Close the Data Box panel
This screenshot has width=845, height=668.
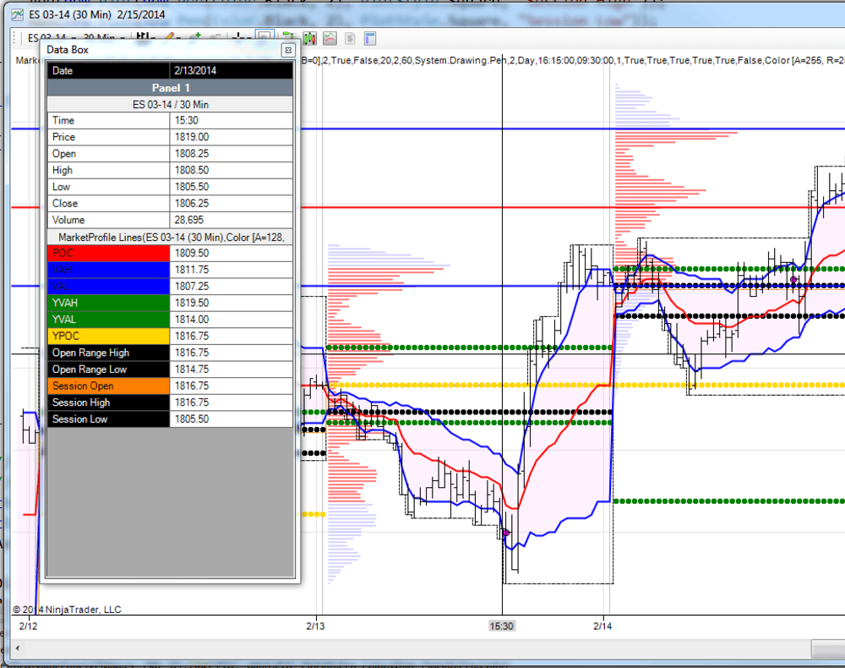pyautogui.click(x=287, y=51)
